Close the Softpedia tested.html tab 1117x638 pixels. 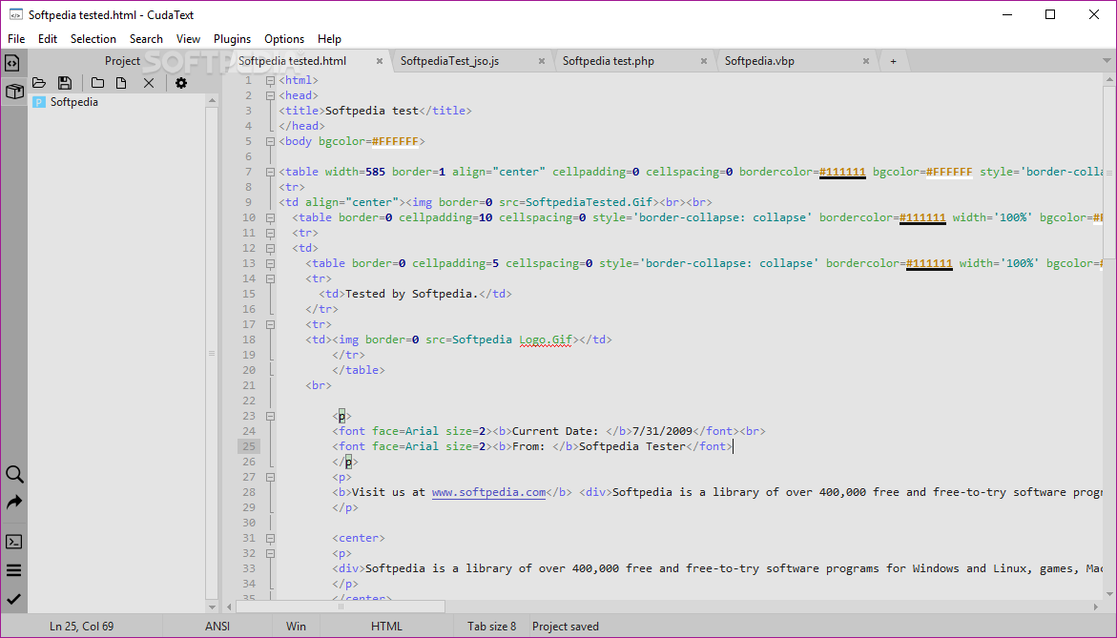point(380,61)
